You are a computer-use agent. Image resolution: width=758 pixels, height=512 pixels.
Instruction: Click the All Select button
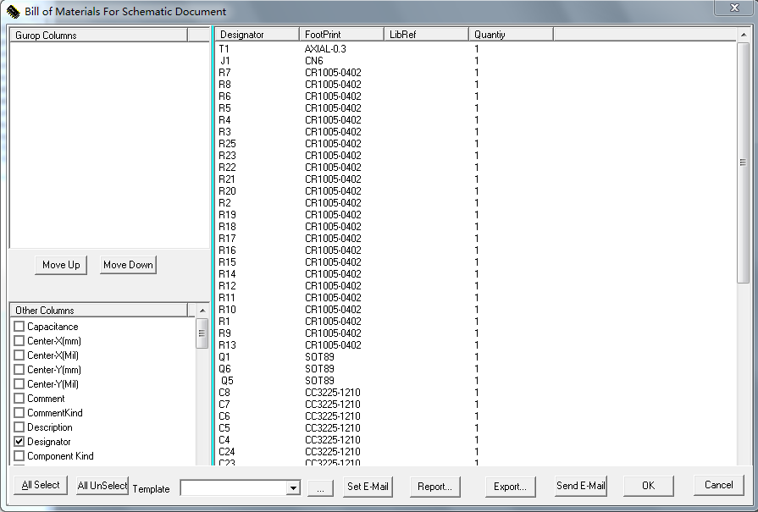pos(41,485)
